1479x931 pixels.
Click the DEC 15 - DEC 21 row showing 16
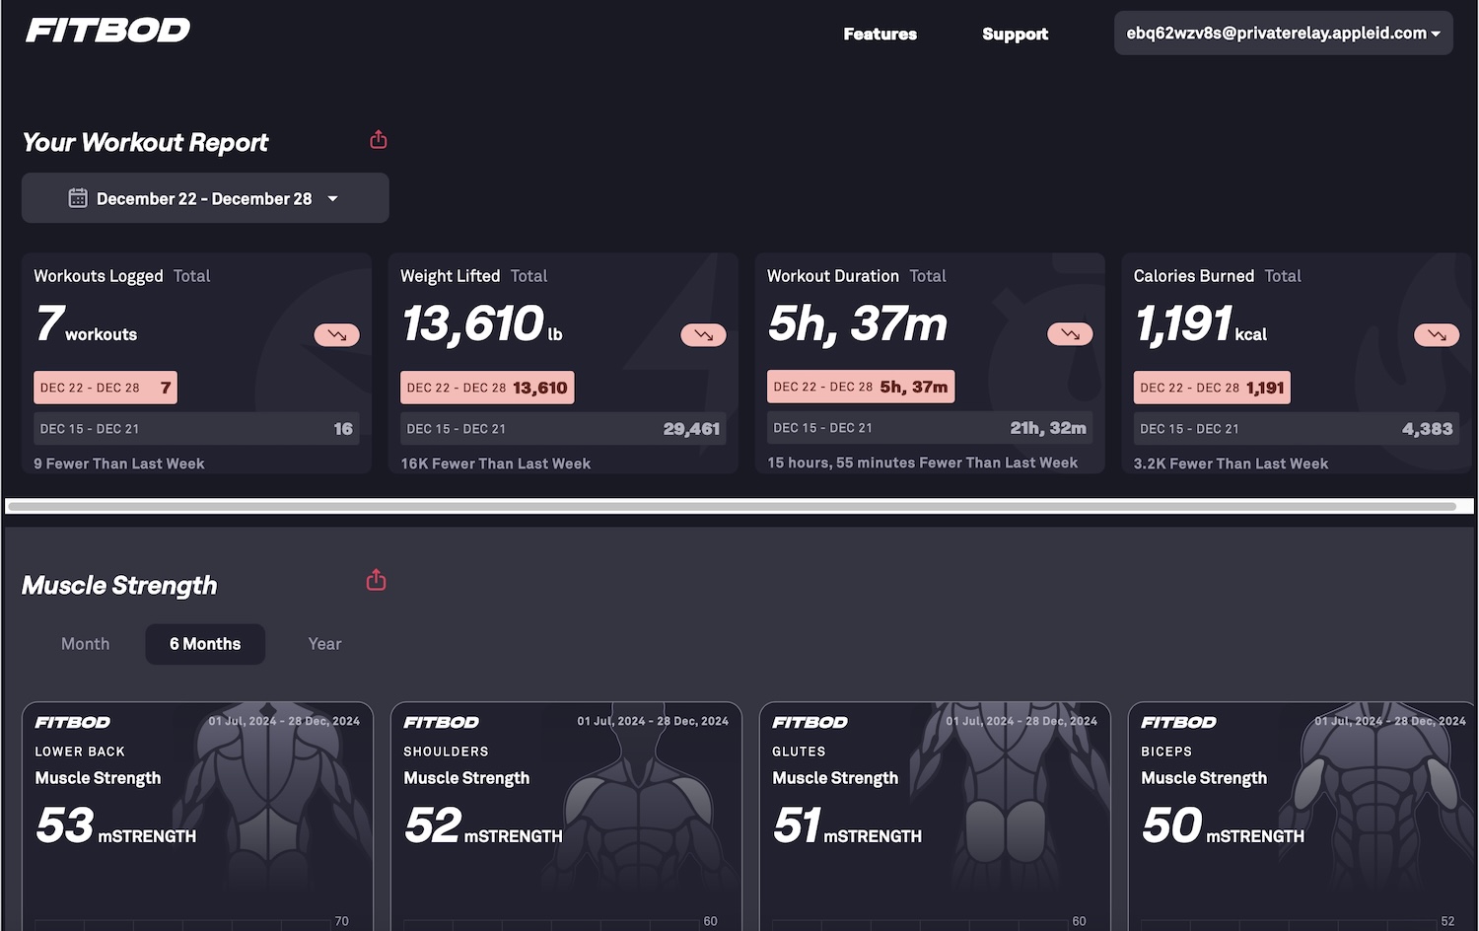point(196,429)
